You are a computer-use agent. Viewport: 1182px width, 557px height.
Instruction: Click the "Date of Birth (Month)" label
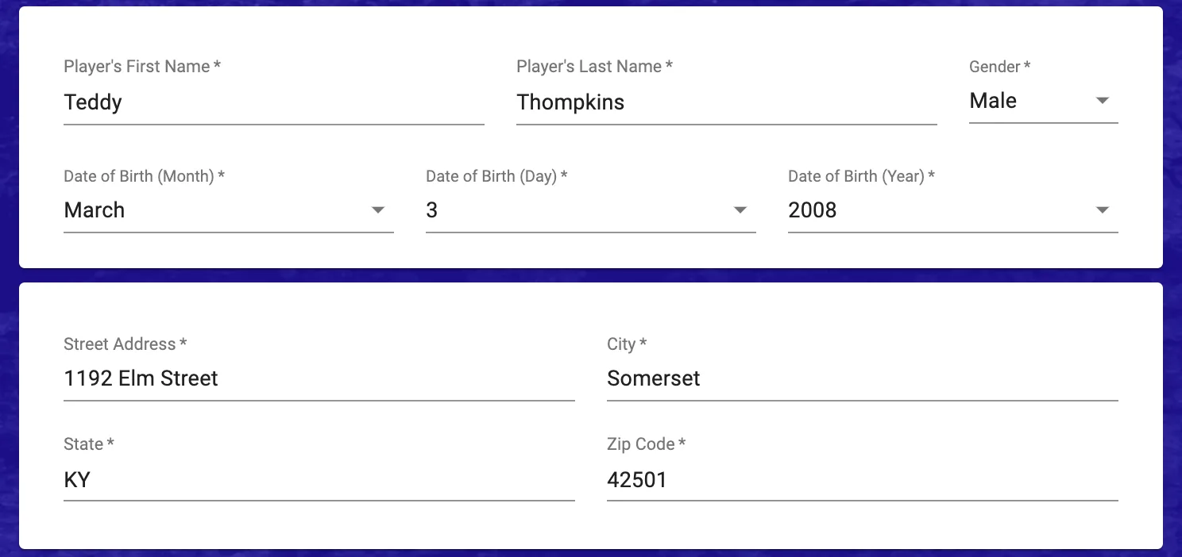[x=138, y=176]
